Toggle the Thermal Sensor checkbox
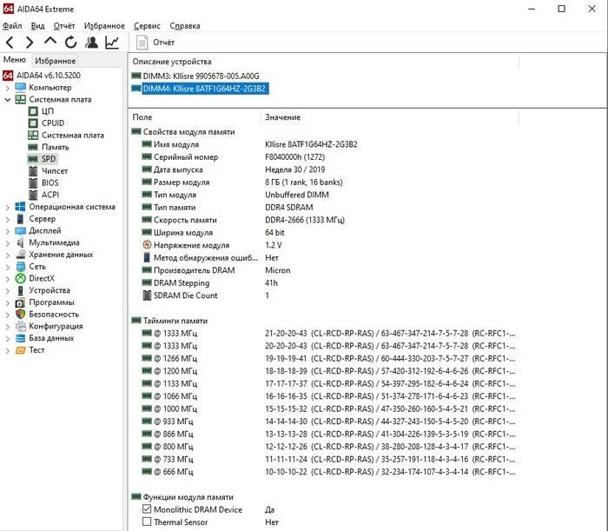The image size is (608, 531). click(147, 521)
